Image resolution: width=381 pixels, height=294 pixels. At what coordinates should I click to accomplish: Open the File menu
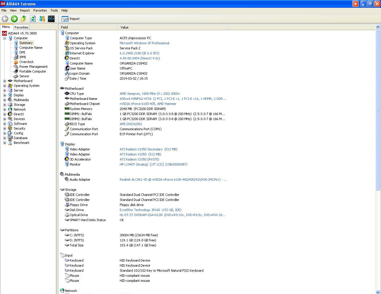4,10
